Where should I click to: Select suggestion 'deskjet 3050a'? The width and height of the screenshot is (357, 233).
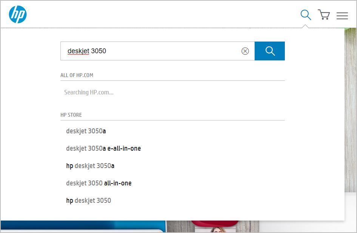pos(86,131)
